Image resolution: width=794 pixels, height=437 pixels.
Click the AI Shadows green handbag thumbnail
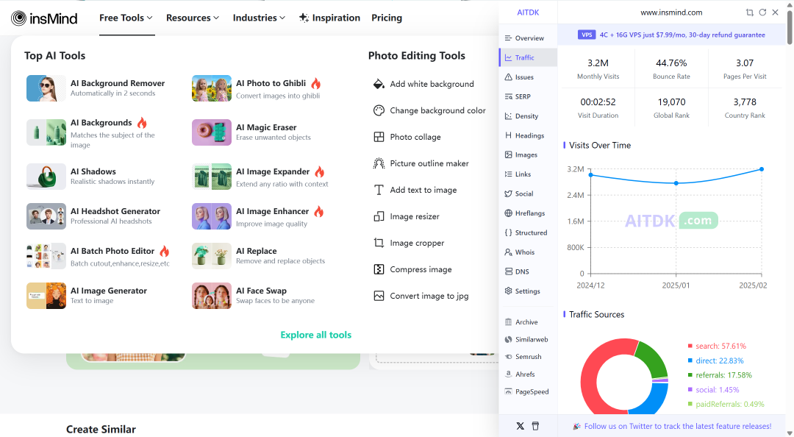click(x=46, y=177)
